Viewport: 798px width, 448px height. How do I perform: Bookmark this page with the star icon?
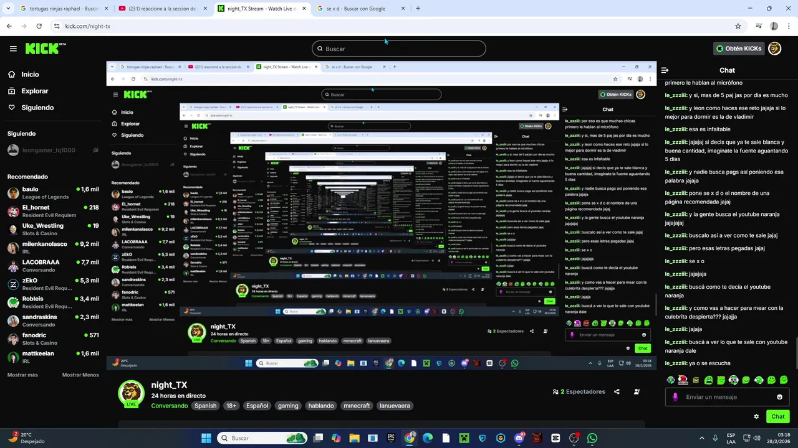738,26
